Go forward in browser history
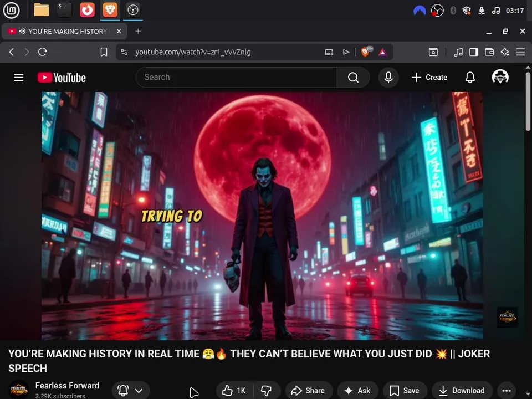532x399 pixels. tap(27, 52)
